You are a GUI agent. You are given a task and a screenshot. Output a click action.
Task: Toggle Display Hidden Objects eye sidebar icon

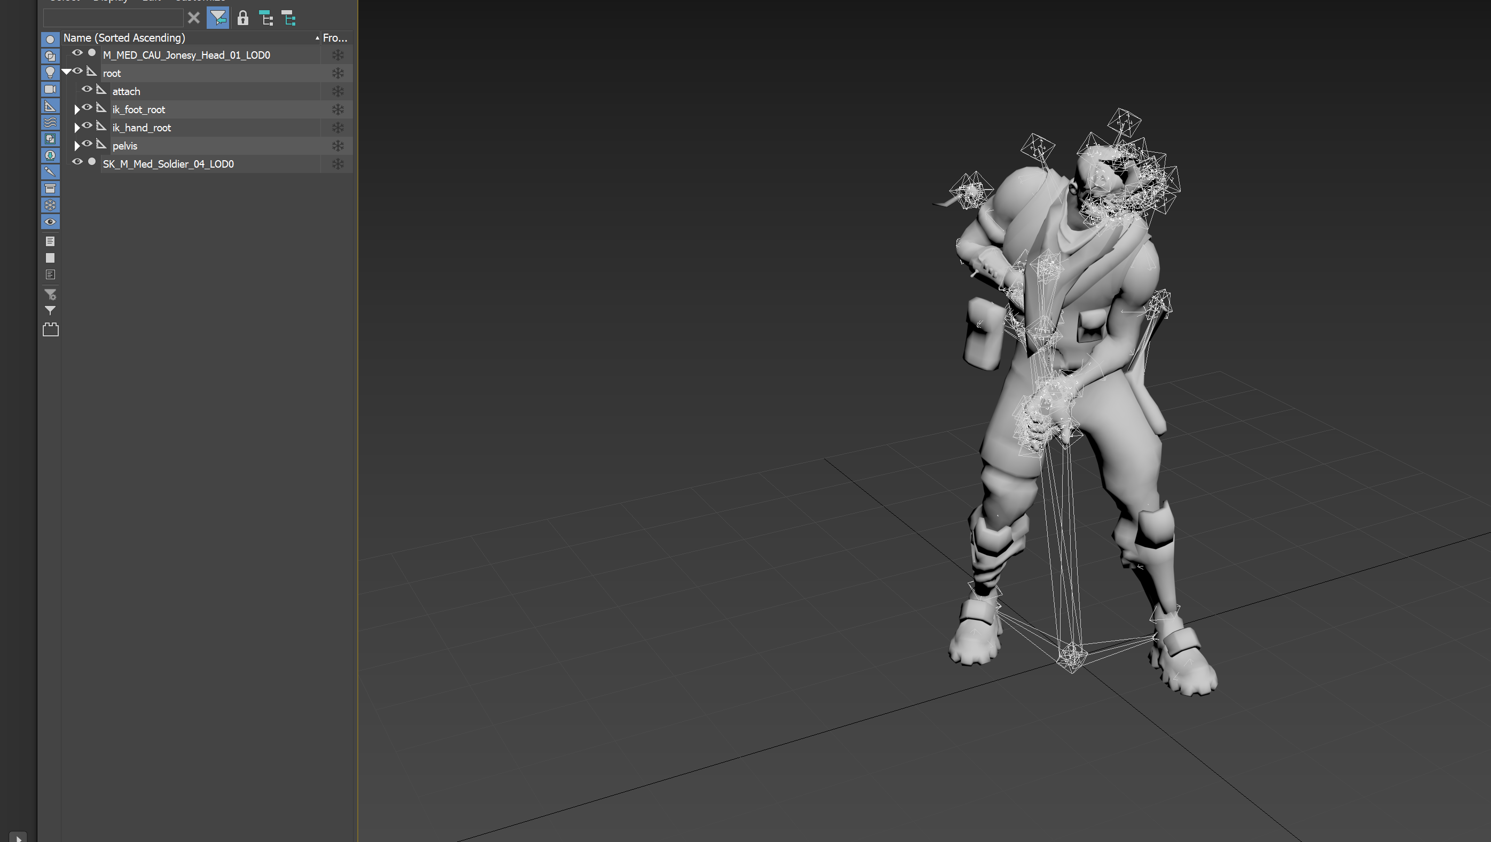click(50, 222)
